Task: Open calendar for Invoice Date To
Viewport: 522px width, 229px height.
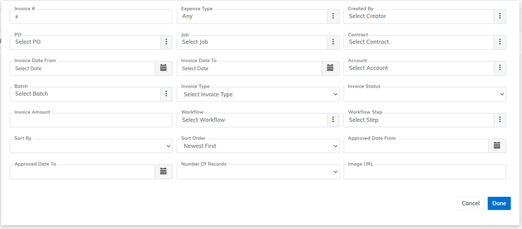Action: pyautogui.click(x=330, y=68)
